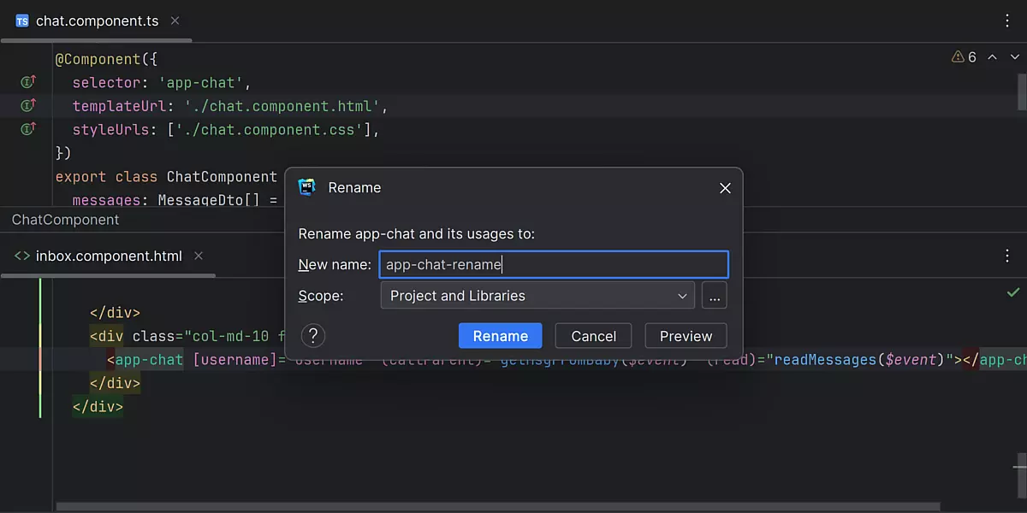
Task: Expand the Scope dropdown showing Project and Libraries
Action: coord(538,296)
